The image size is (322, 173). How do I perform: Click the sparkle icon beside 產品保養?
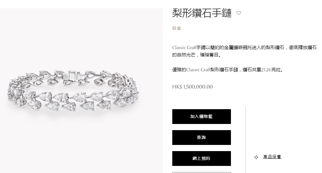coord(256,157)
